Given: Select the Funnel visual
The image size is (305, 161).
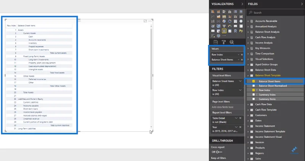Looking at the screenshot, I should point(224,26).
